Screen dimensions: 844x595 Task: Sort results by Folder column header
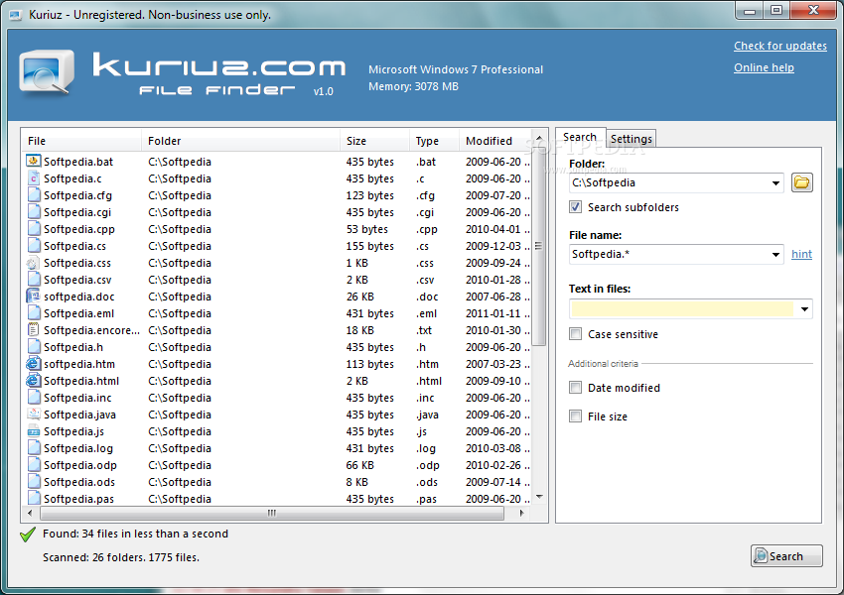(x=240, y=141)
